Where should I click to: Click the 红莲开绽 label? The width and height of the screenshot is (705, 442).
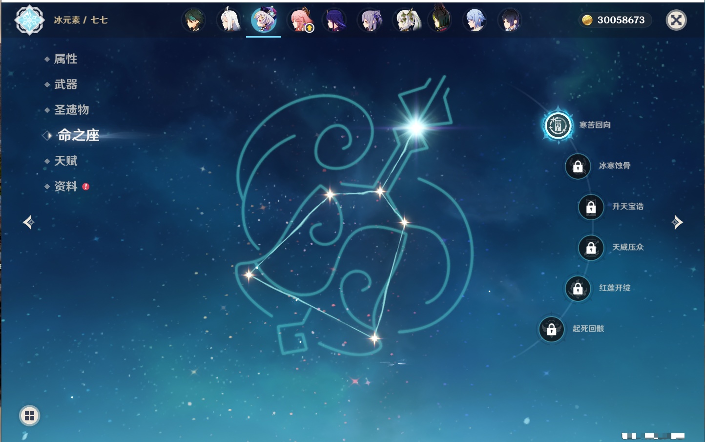[615, 288]
